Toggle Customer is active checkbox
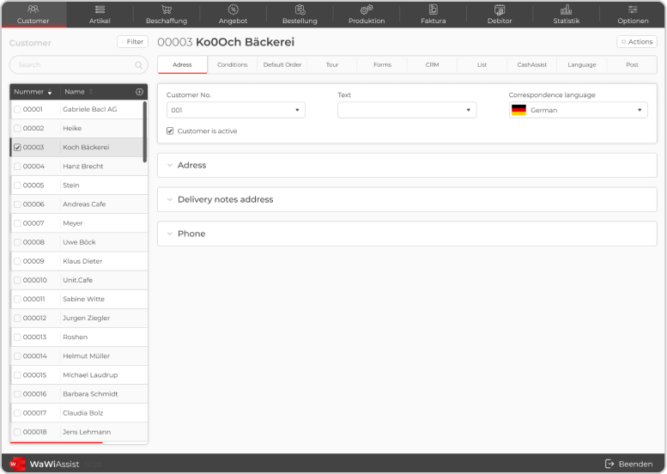 (170, 131)
